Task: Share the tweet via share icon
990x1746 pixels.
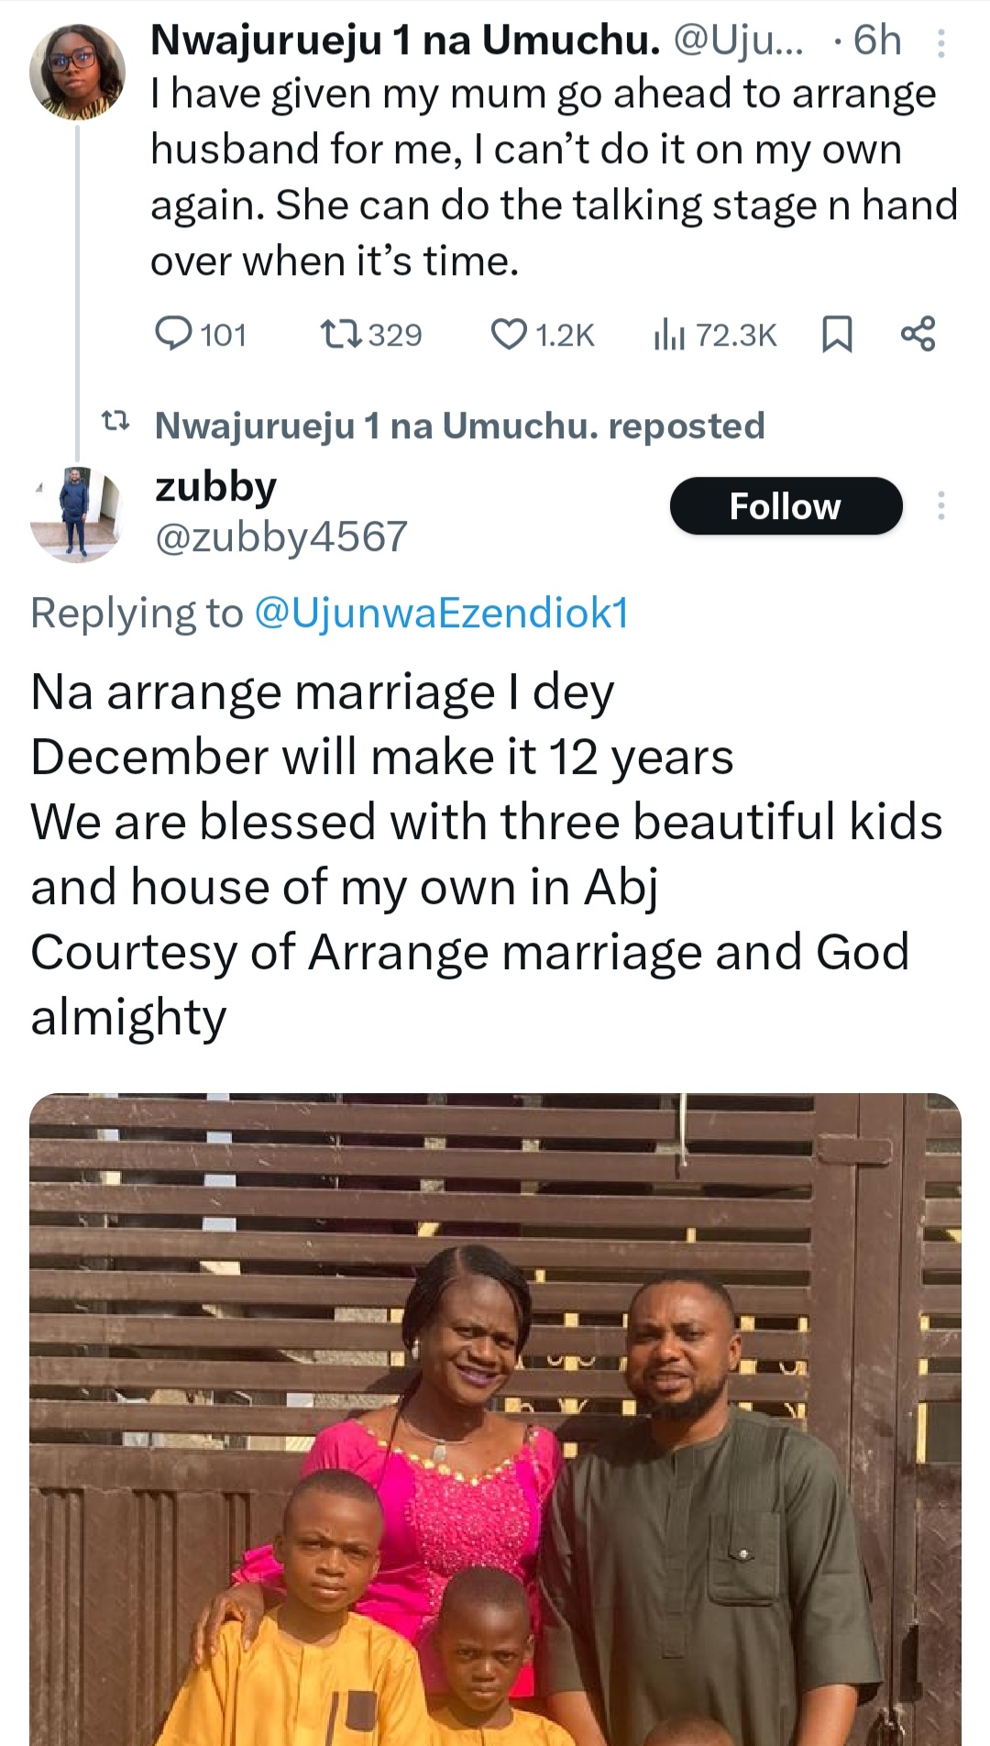Action: pyautogui.click(x=918, y=334)
